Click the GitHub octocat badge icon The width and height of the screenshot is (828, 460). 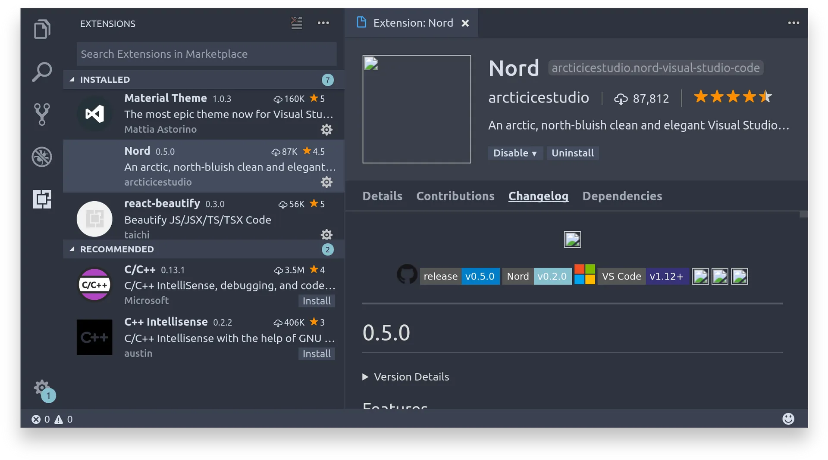point(407,274)
